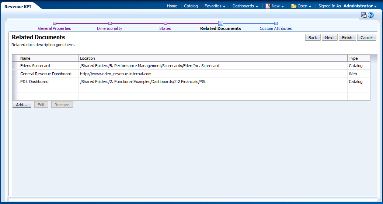Click the Save KPI disk icon
Viewport: 383px width, 204px height.
point(363,15)
